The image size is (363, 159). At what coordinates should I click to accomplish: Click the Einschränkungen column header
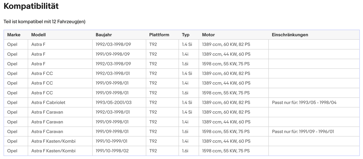290,35
